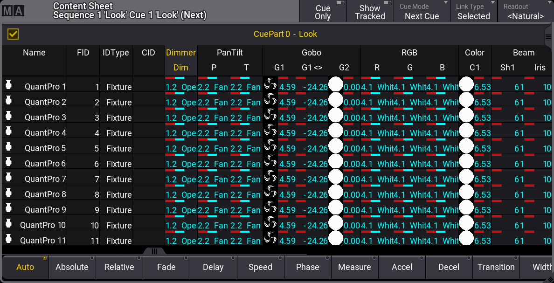Click the fixture icon beside QuantPro 5
The width and height of the screenshot is (554, 283).
pyautogui.click(x=8, y=146)
